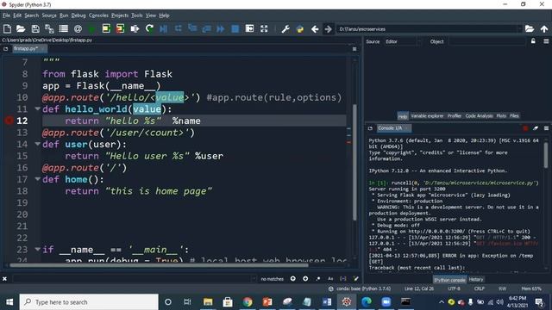Change to parent directory

[544, 28]
